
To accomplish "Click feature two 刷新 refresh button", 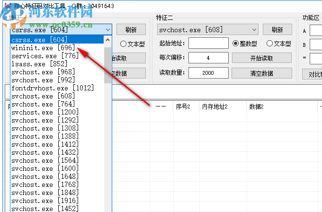I will [x=277, y=30].
